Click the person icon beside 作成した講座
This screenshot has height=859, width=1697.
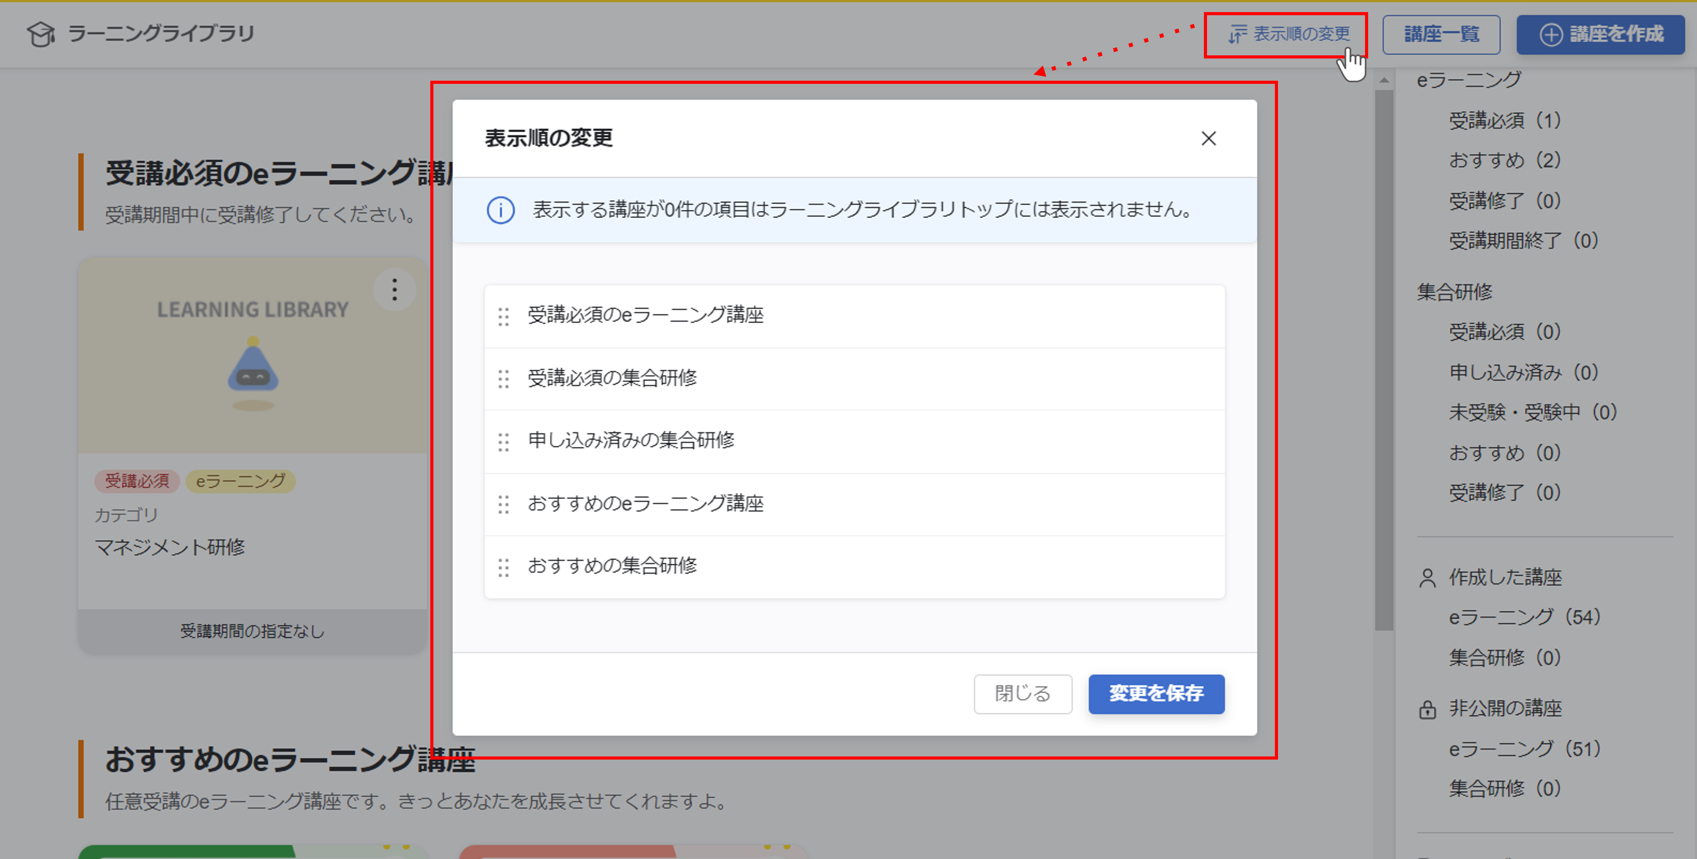point(1427,578)
